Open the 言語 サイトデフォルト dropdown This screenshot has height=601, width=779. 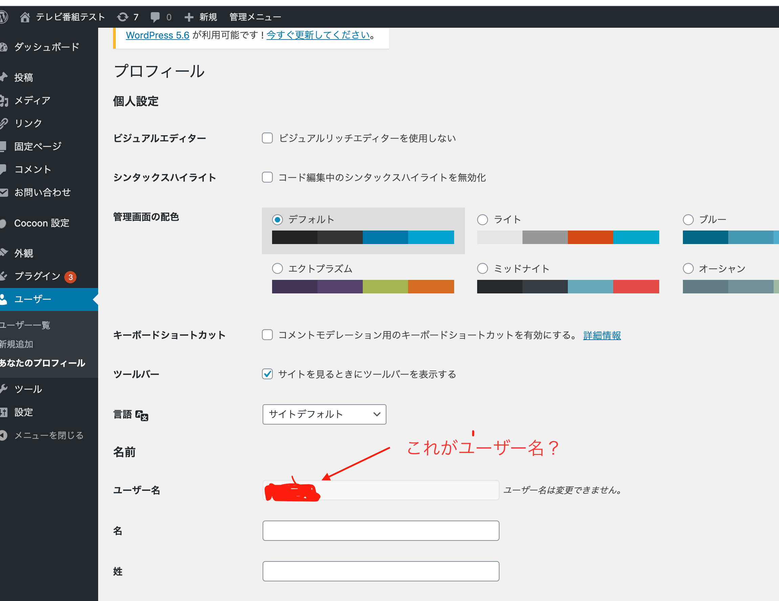324,414
